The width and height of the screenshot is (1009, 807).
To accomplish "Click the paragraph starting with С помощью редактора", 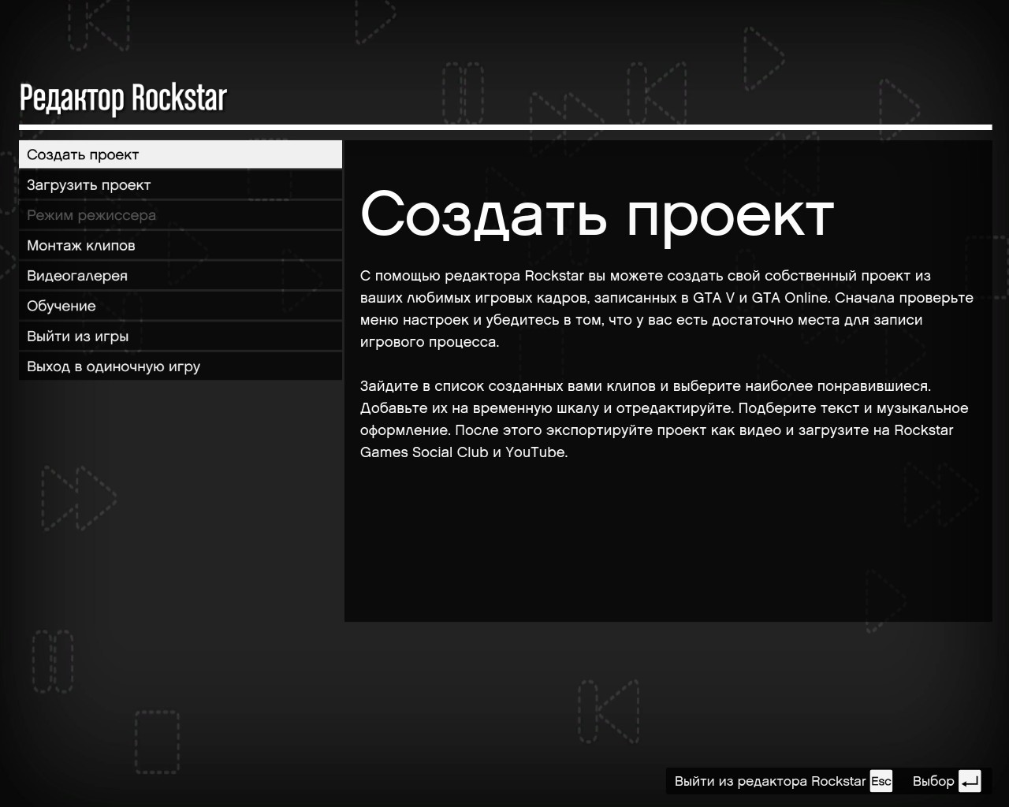I will pyautogui.click(x=667, y=309).
